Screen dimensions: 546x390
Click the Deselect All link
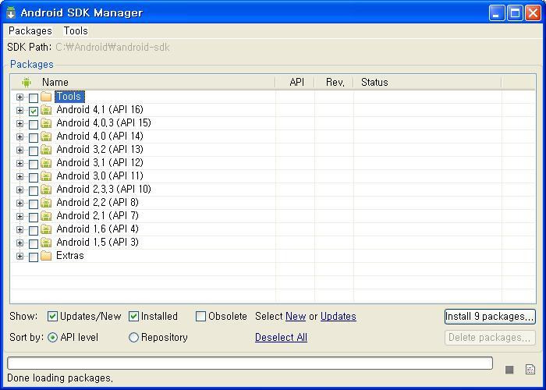pos(281,338)
